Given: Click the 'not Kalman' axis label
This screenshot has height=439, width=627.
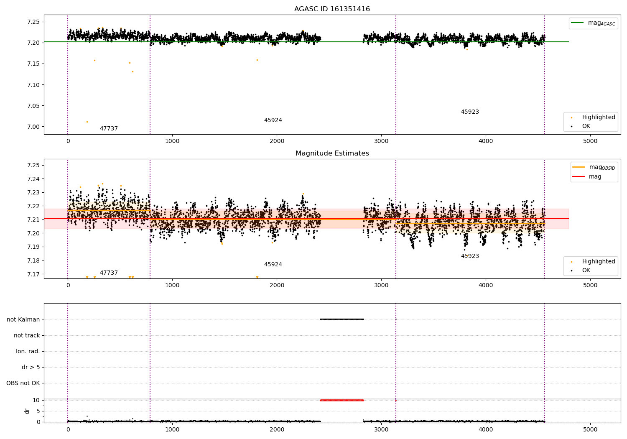Looking at the screenshot, I should pyautogui.click(x=23, y=319).
